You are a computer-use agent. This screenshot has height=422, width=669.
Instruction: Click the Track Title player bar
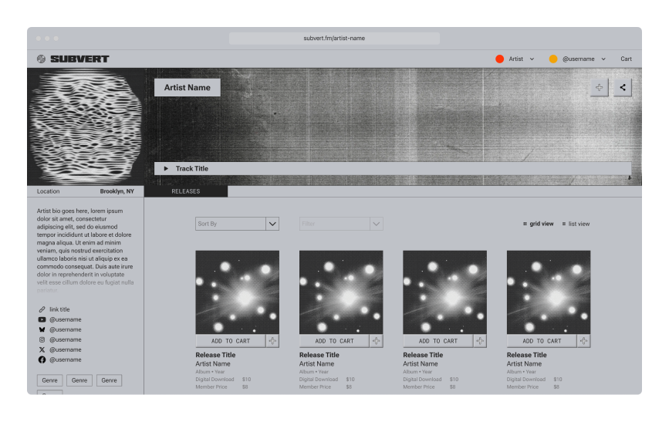pyautogui.click(x=393, y=168)
